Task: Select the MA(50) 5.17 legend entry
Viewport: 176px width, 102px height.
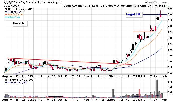Action: [x=13, y=12]
